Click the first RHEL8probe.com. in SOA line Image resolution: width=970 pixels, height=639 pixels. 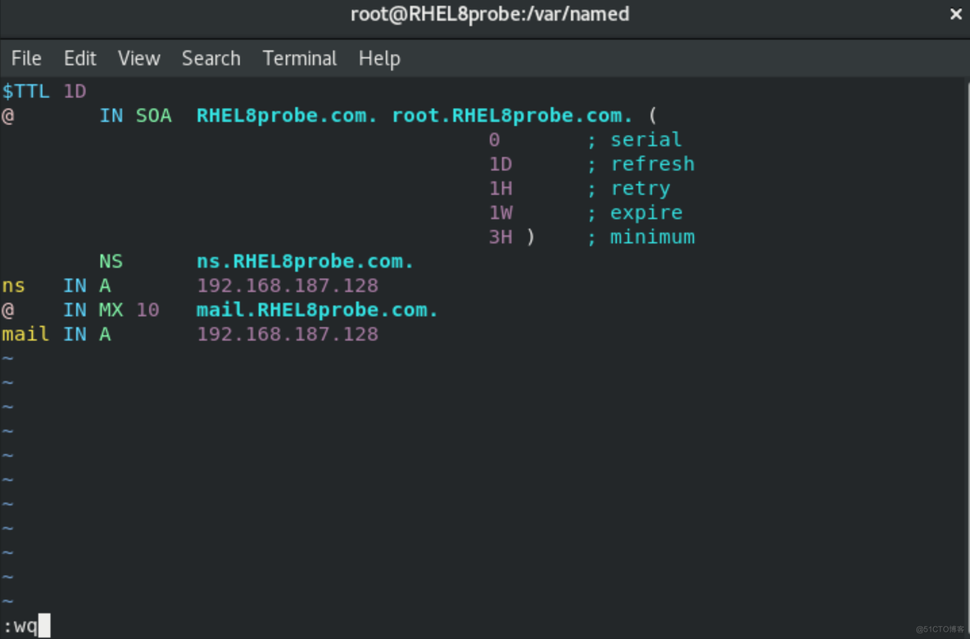pyautogui.click(x=287, y=115)
